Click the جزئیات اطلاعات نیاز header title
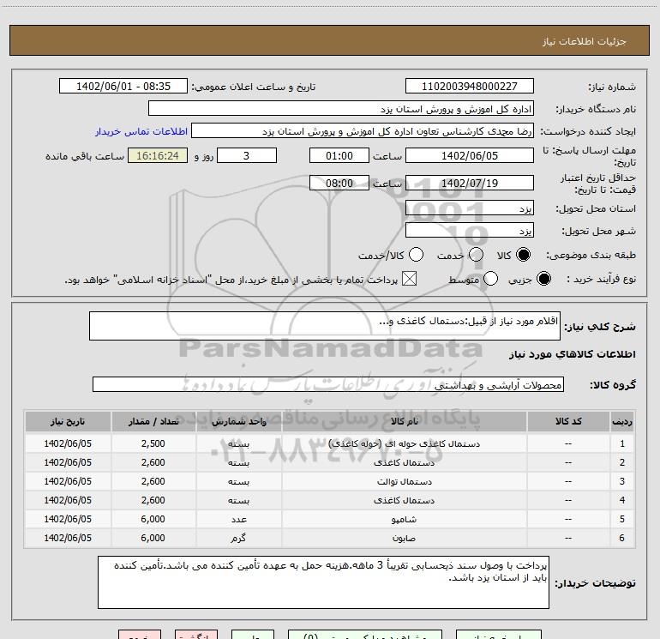 click(x=585, y=41)
